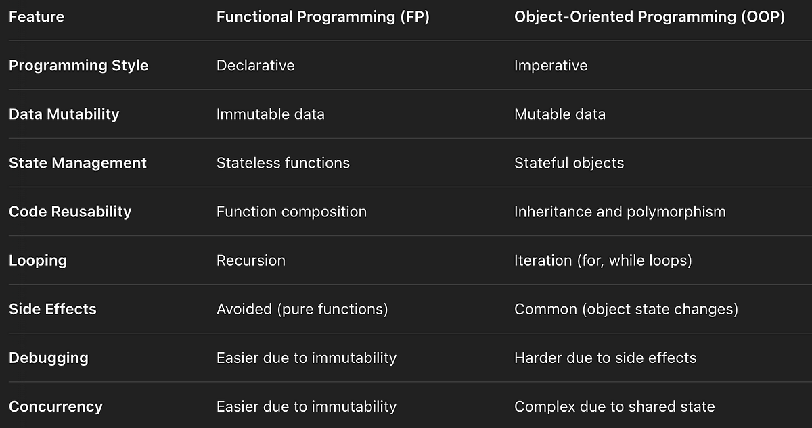Image resolution: width=812 pixels, height=428 pixels.
Task: Click the Imperative cell
Action: pyautogui.click(x=551, y=66)
